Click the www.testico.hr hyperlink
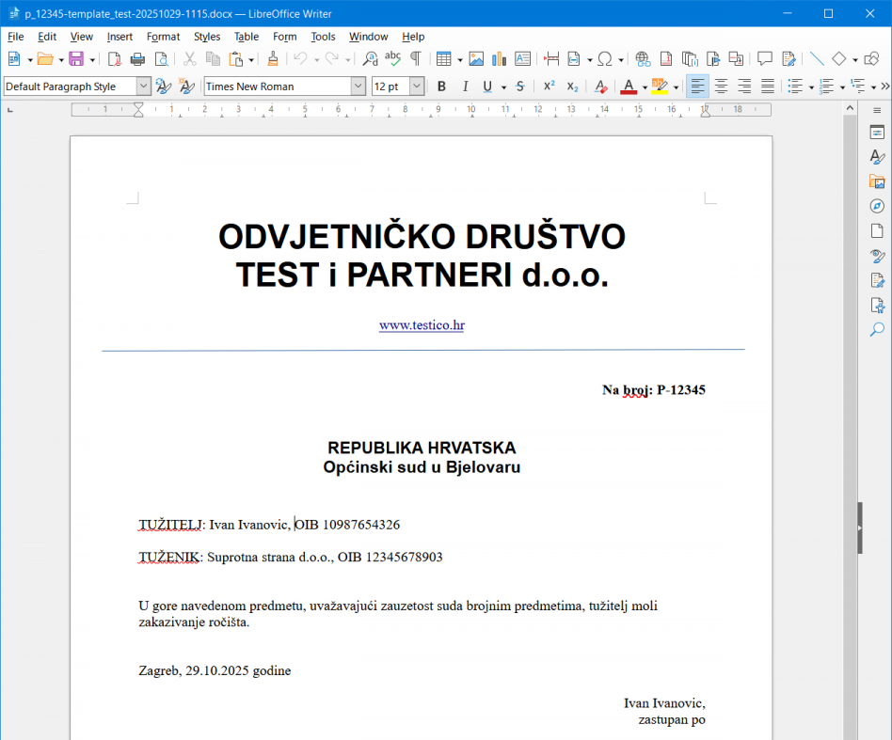Image resolution: width=892 pixels, height=740 pixels. (x=422, y=325)
